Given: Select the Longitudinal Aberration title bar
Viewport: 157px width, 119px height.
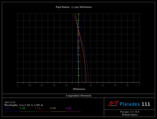Looking at the screenshot, I should point(78,96).
